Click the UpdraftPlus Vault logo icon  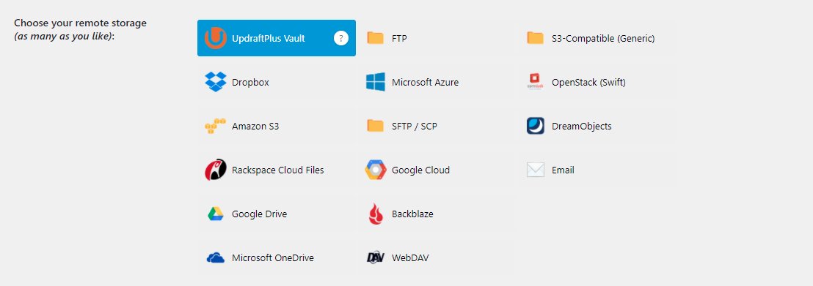coord(216,38)
